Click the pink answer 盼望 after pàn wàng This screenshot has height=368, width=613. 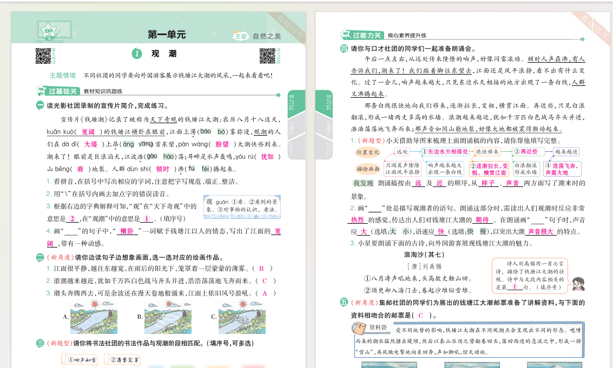222,144
